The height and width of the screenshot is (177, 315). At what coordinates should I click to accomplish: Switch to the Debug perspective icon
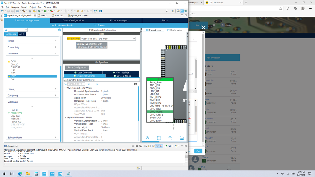186,11
